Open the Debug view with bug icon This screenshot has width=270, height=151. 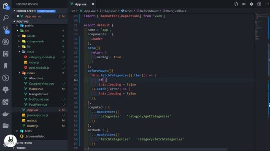click(x=5, y=42)
